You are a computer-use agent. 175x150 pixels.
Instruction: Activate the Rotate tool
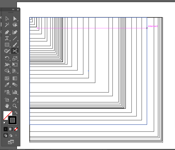(x=7, y=58)
